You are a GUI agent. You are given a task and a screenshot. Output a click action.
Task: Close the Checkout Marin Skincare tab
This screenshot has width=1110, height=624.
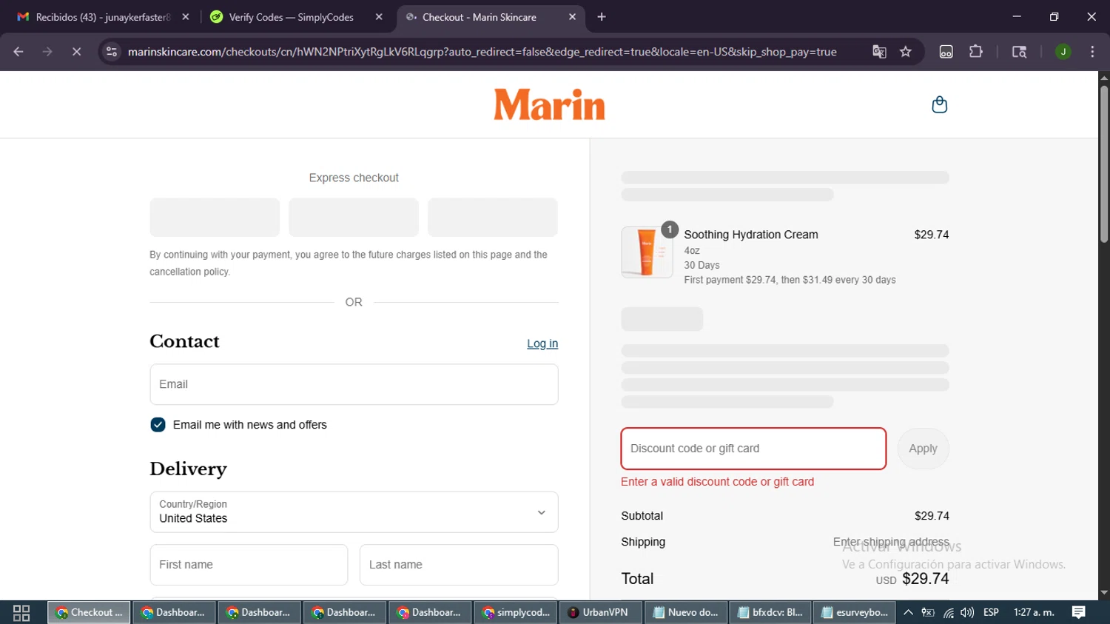click(572, 17)
